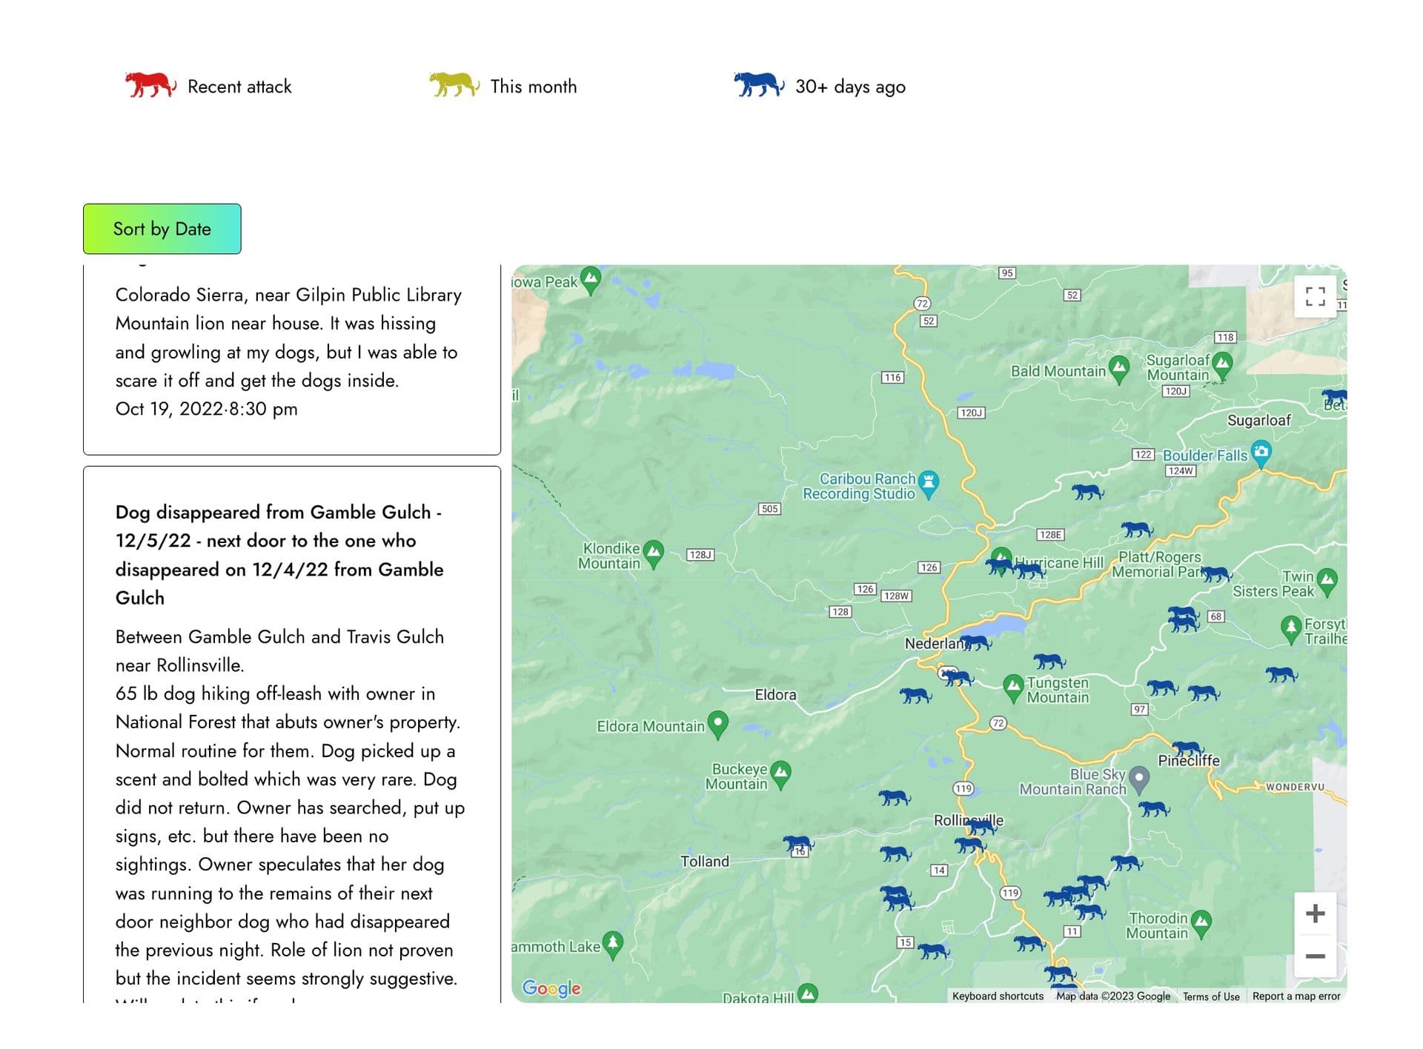The height and width of the screenshot is (1049, 1423).
Task: Select the Klondike Mountain map pin
Action: (x=653, y=553)
